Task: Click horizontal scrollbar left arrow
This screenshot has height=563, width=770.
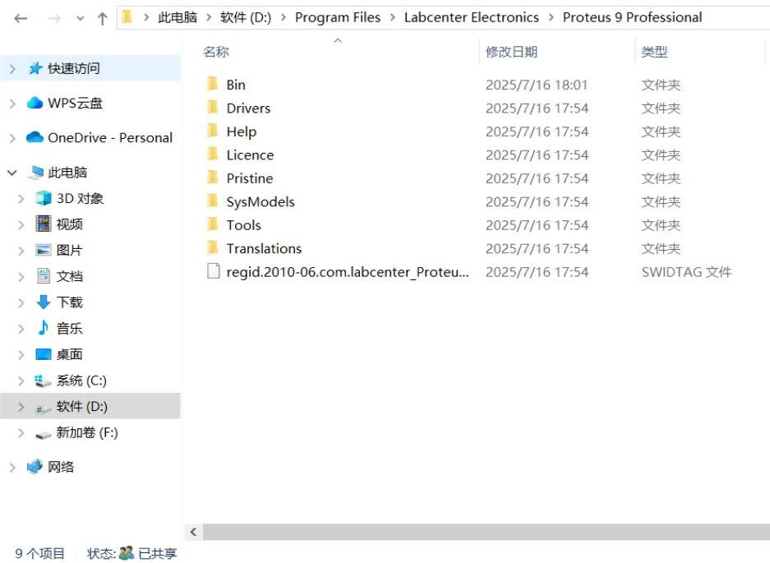Action: coord(193,532)
